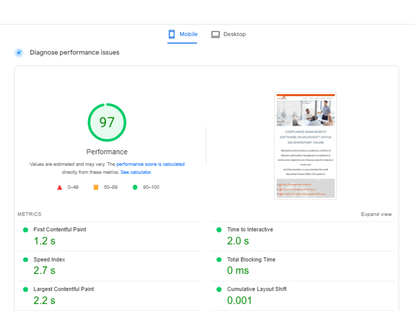
Task: Click the METRICS section heading
Action: pyautogui.click(x=29, y=214)
